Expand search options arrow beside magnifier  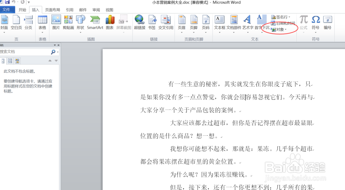point(58,52)
